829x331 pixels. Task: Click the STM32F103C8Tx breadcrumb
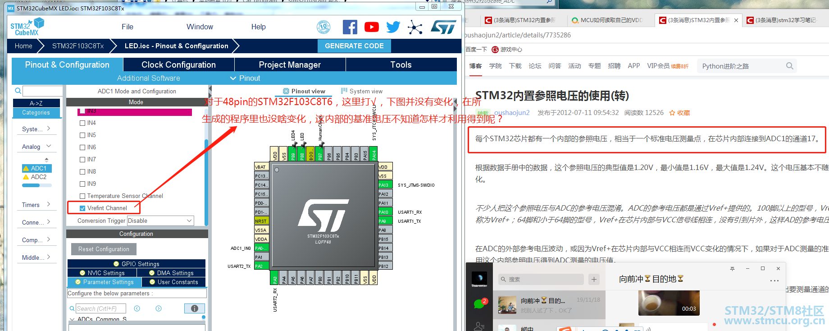pyautogui.click(x=78, y=46)
